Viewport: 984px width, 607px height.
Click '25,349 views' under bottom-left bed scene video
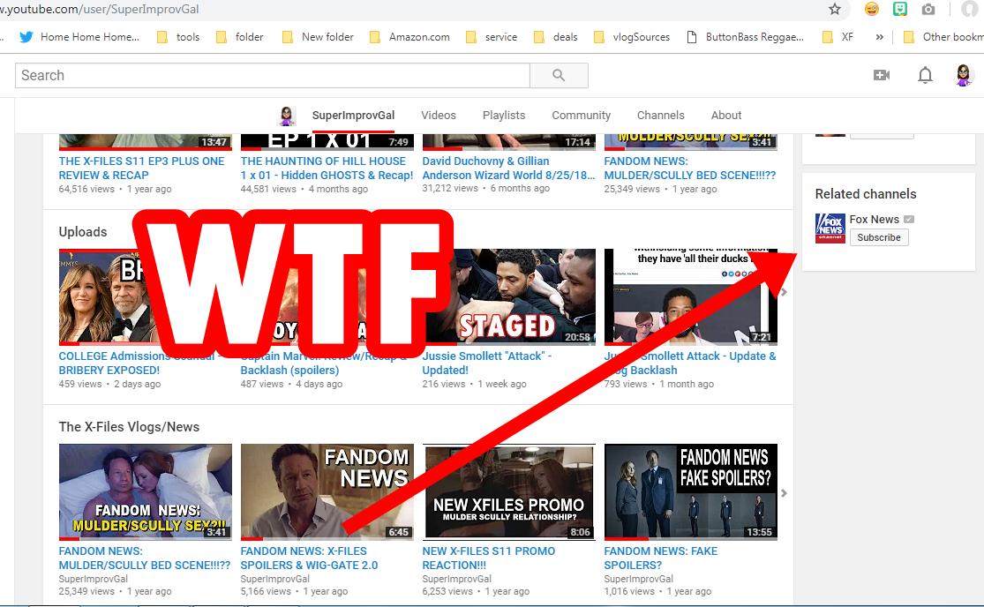pyautogui.click(x=86, y=591)
